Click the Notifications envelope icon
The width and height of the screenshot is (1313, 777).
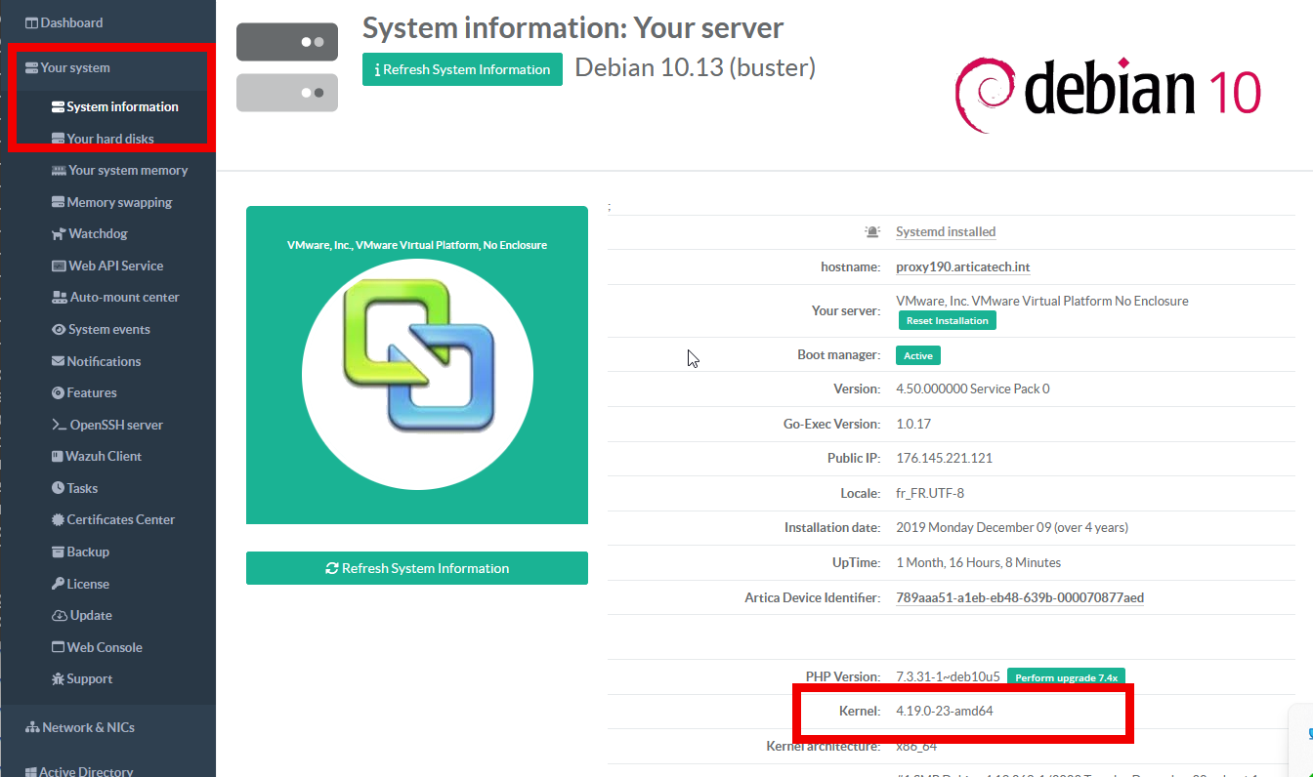tap(59, 361)
